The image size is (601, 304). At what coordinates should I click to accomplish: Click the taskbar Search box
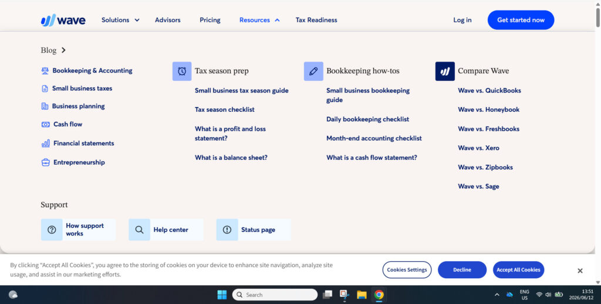point(275,295)
